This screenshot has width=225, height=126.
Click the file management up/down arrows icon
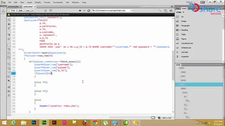pos(171,10)
